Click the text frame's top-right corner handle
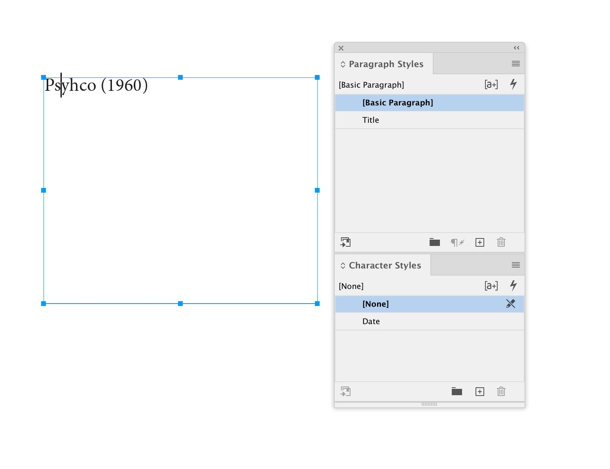 point(317,77)
